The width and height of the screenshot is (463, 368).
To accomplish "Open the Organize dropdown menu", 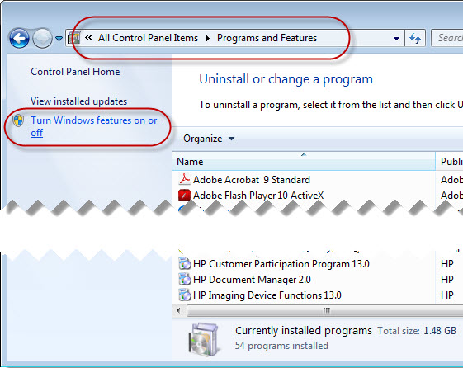I will point(209,139).
